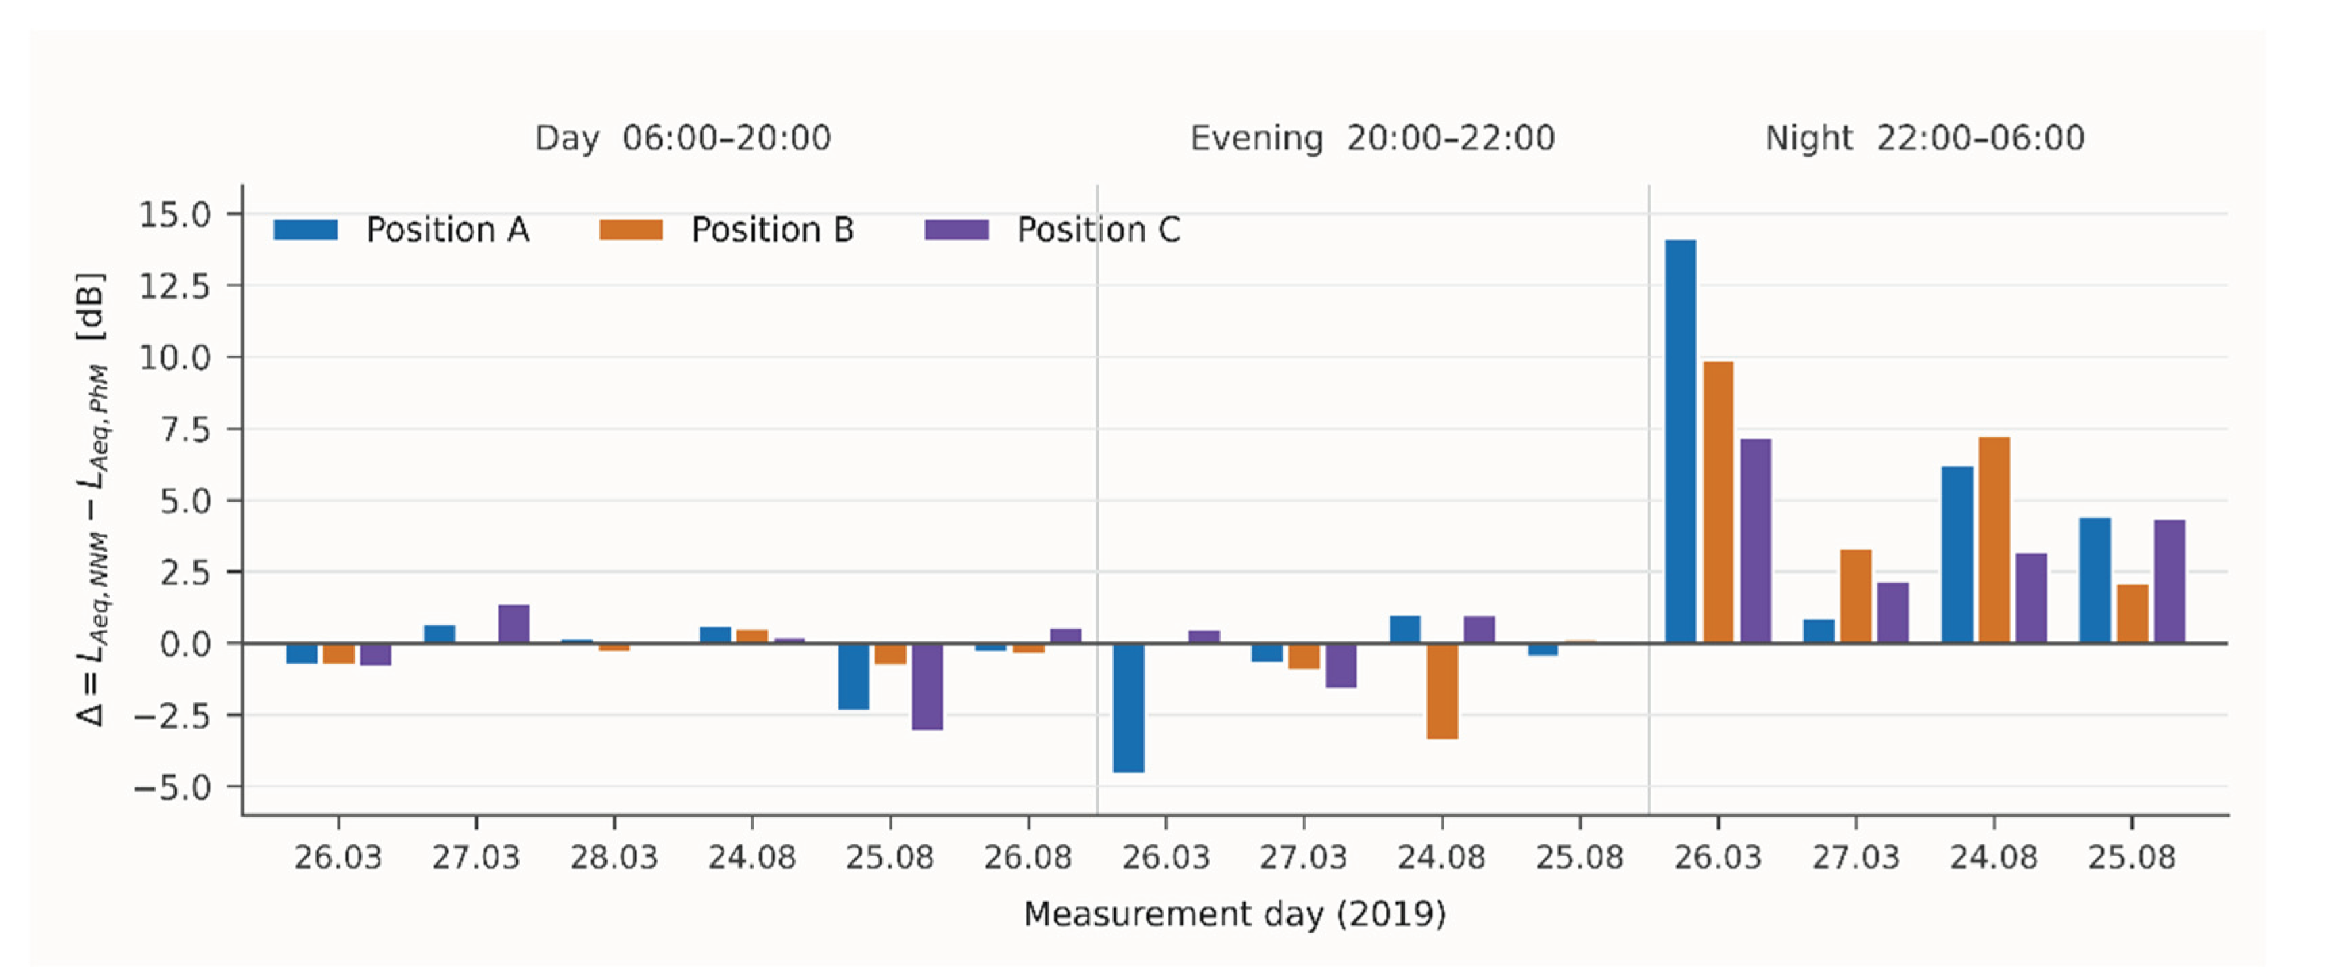Image resolution: width=2326 pixels, height=974 pixels.
Task: Click the orange Night 24.08 bar above 7 dB
Action: [1994, 540]
